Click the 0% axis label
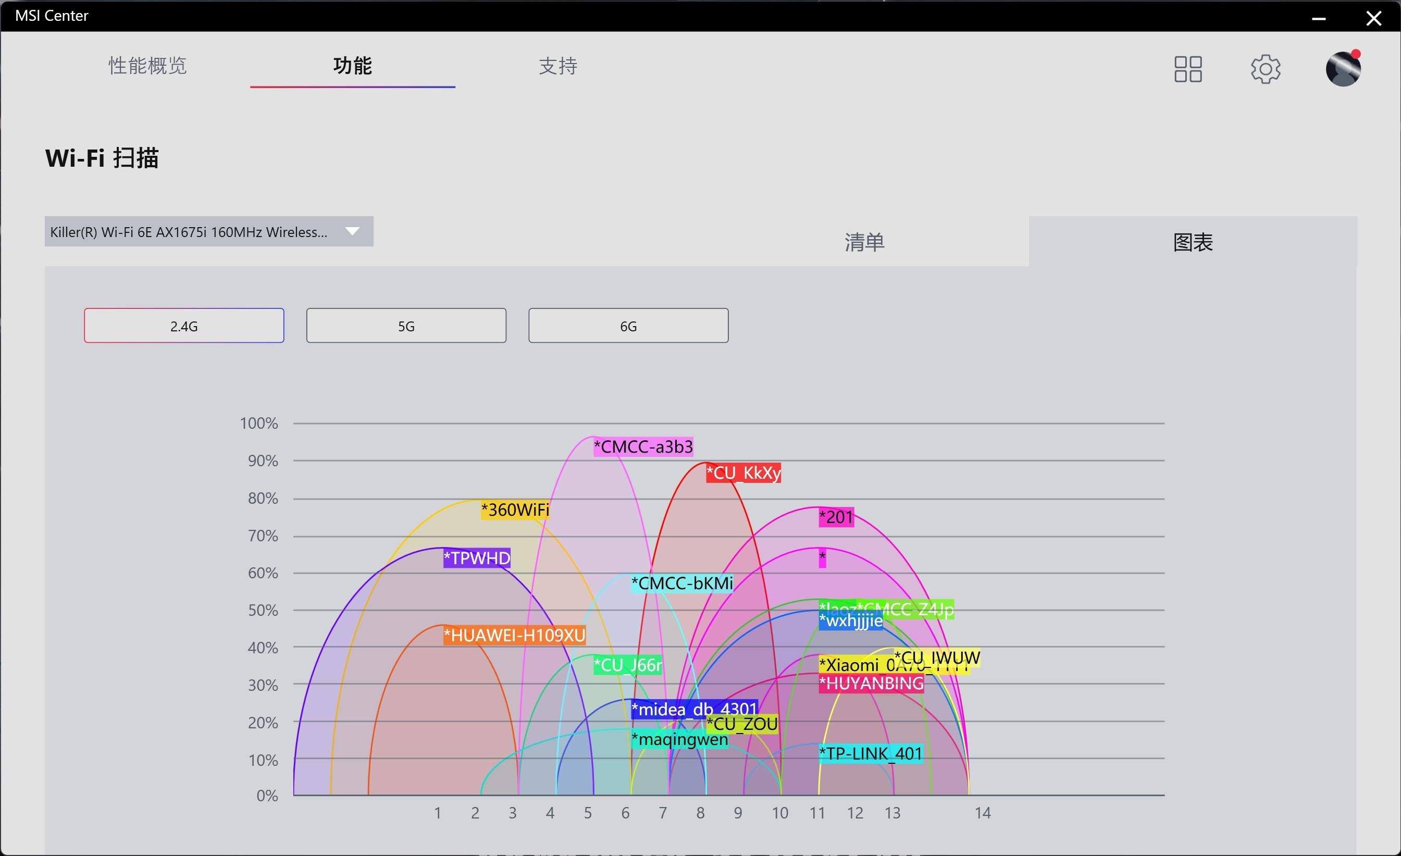 pyautogui.click(x=267, y=796)
